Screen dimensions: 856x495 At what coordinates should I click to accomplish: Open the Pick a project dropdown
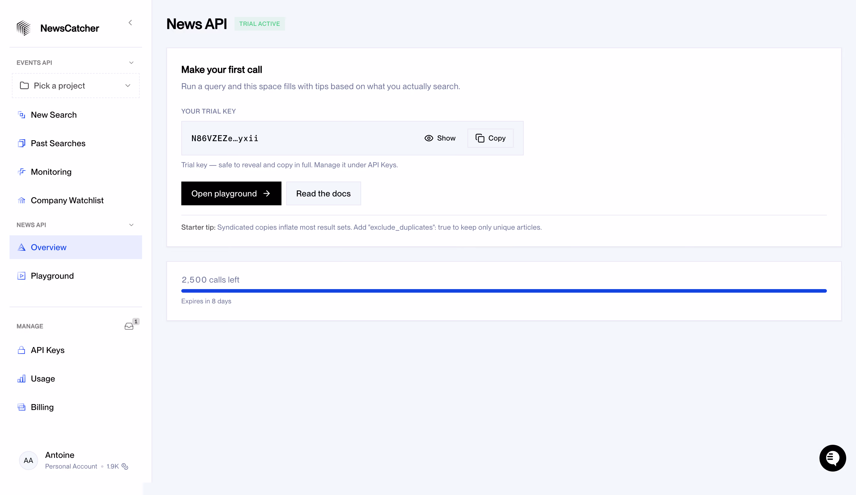76,86
